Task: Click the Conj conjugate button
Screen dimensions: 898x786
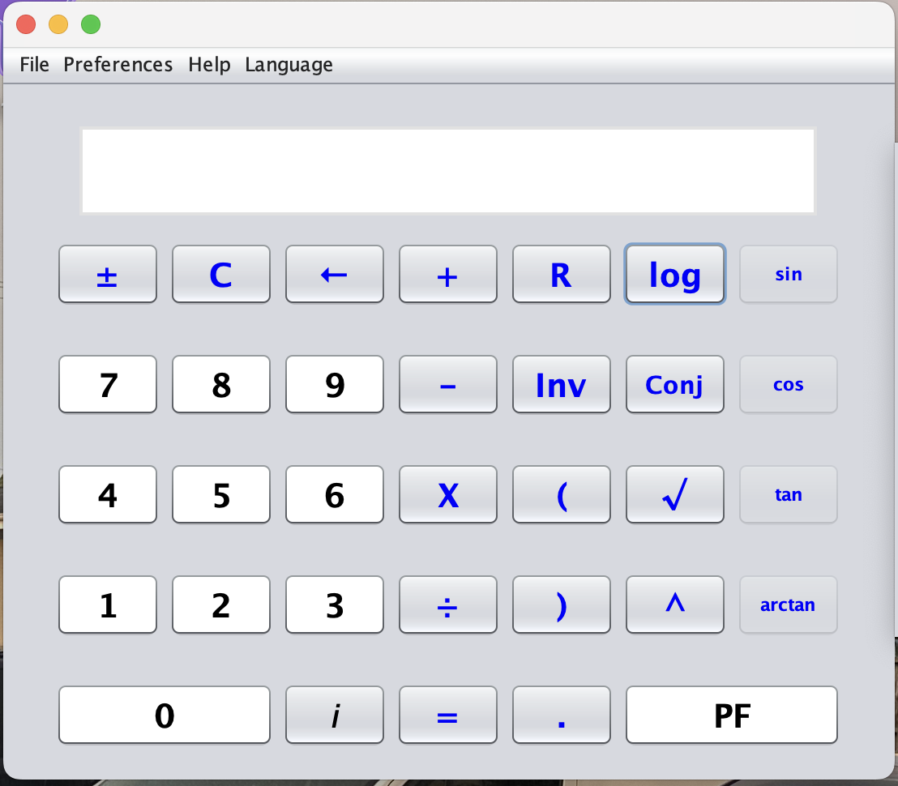Action: click(674, 384)
